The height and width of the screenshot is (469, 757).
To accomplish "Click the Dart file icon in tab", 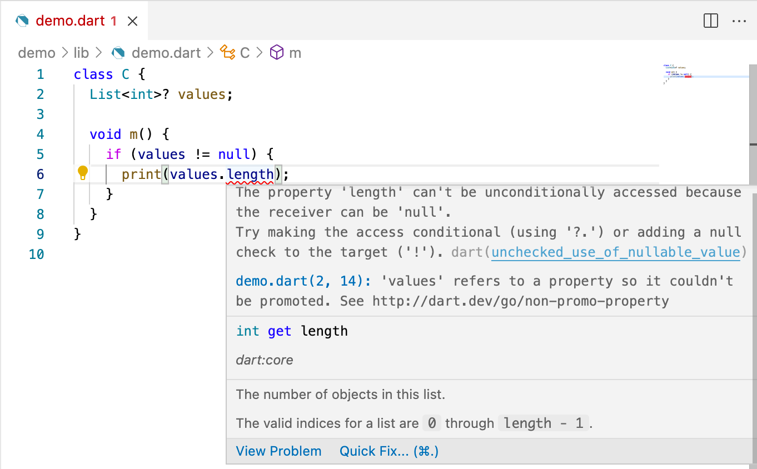I will (22, 21).
